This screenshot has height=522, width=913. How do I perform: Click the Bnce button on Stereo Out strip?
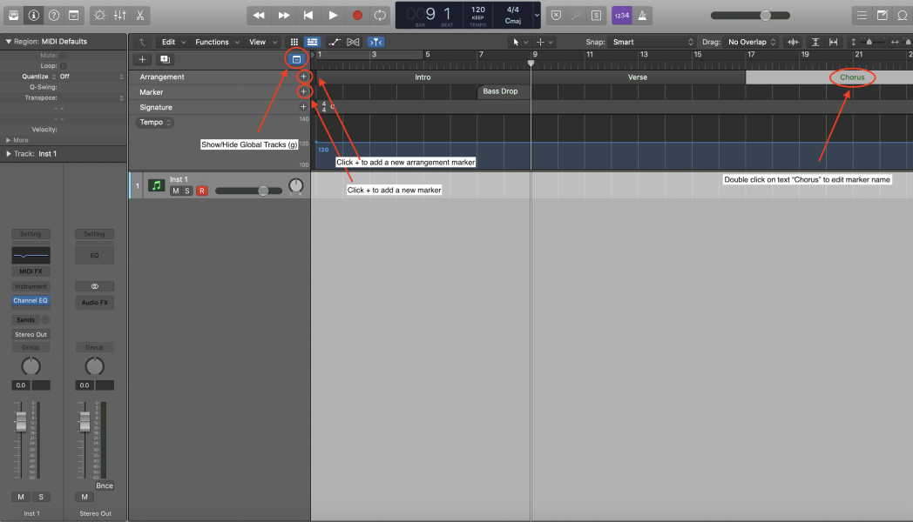(x=105, y=486)
